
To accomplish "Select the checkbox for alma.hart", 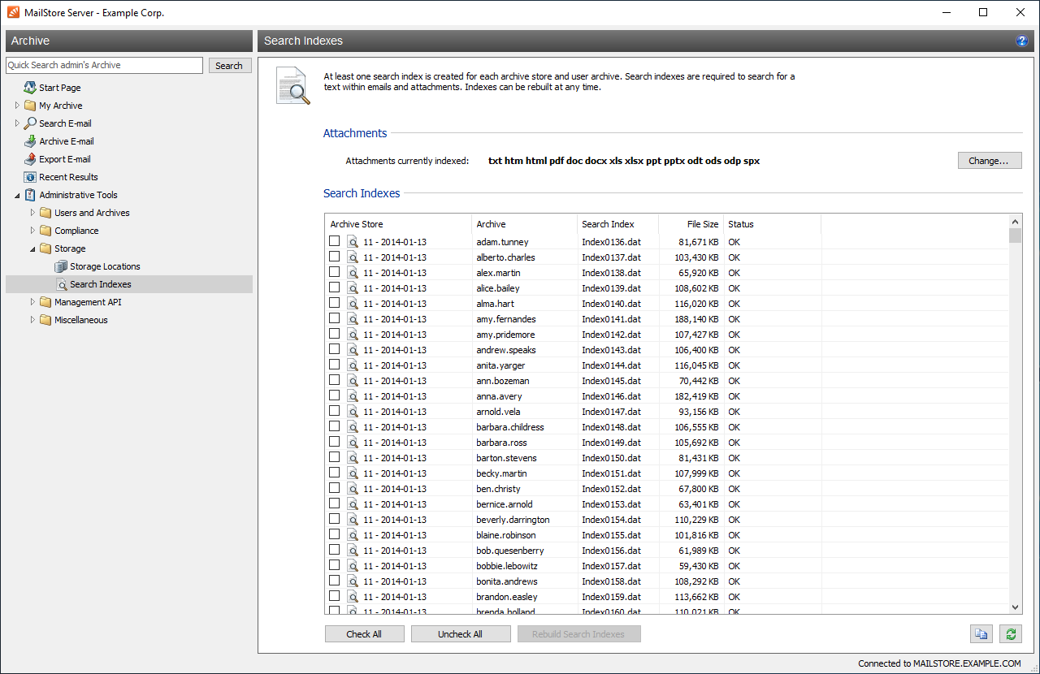I will pos(334,303).
